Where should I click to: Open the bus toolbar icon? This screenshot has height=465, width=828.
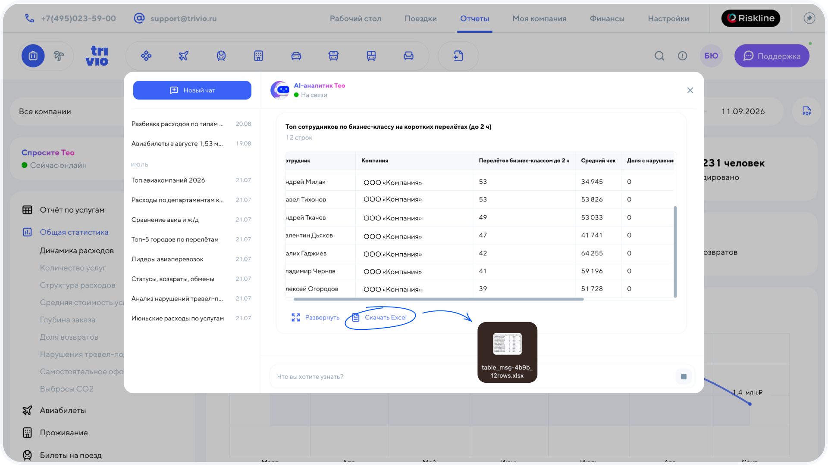point(334,56)
